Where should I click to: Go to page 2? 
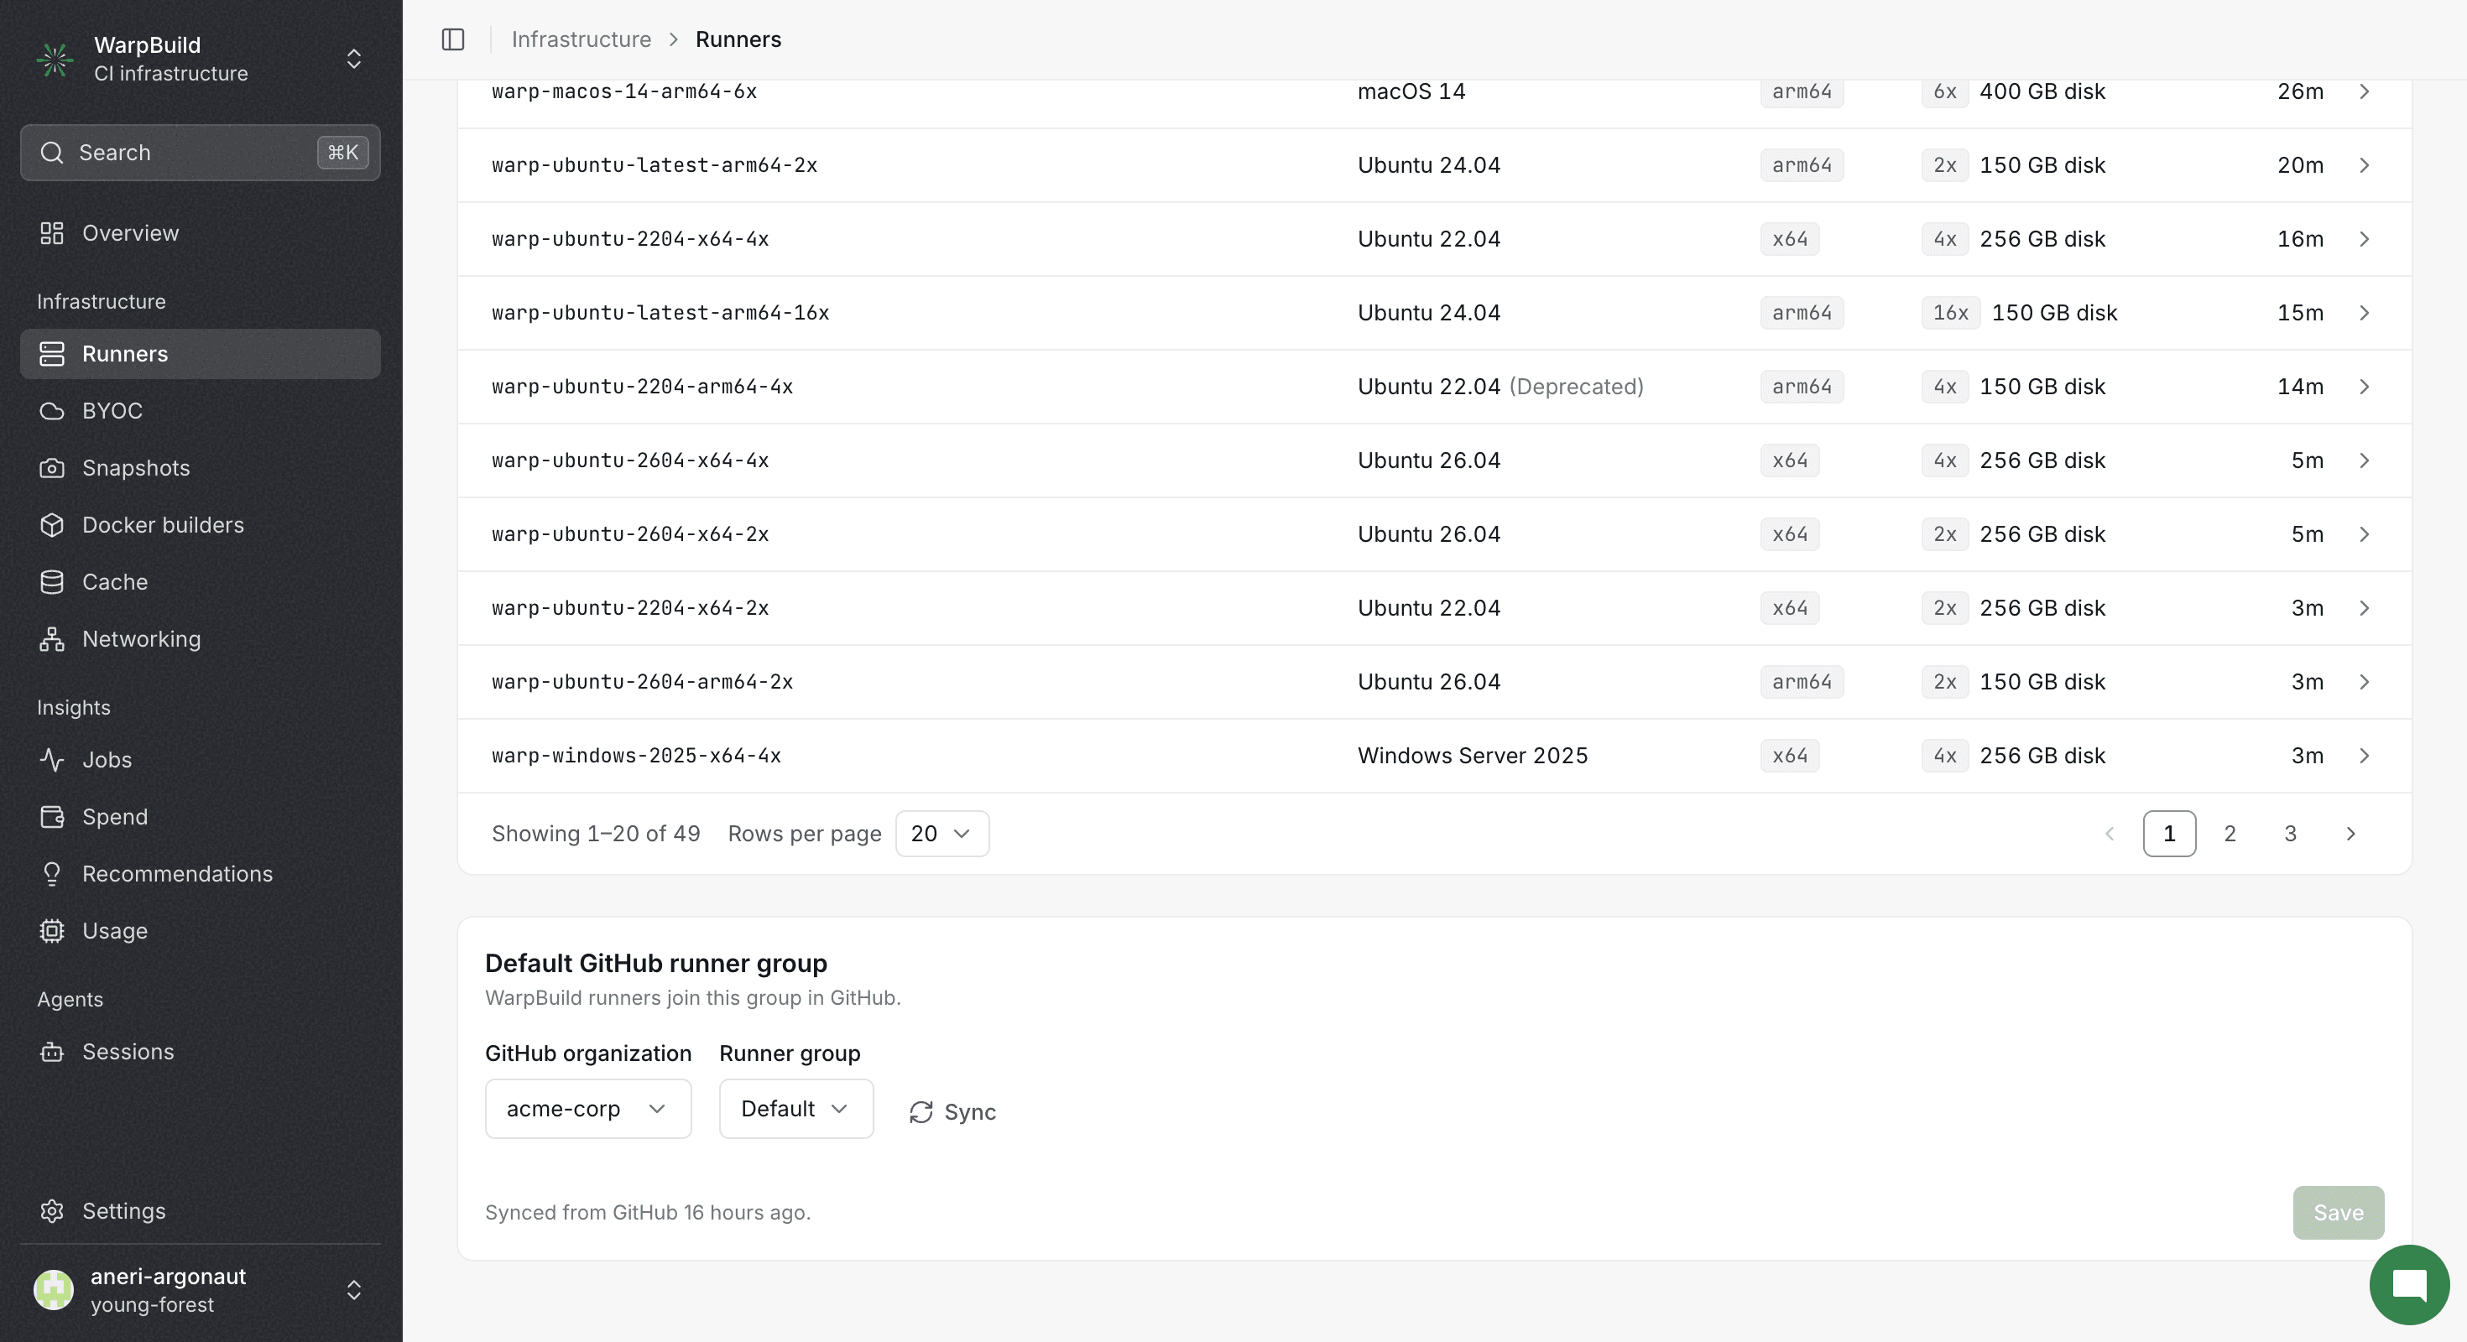2230,834
